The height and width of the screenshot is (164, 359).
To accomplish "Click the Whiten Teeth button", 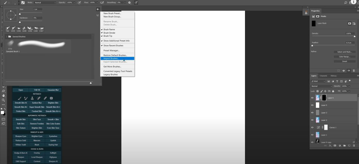I will [21, 145].
